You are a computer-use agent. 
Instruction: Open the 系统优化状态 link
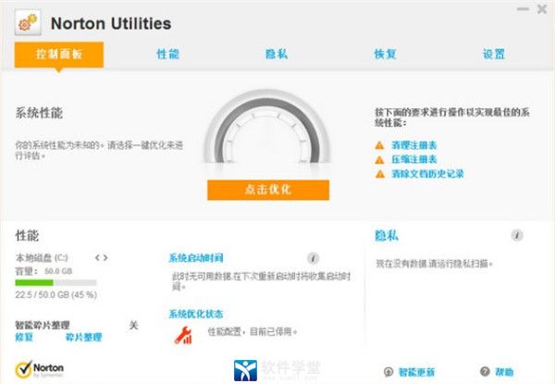point(196,314)
